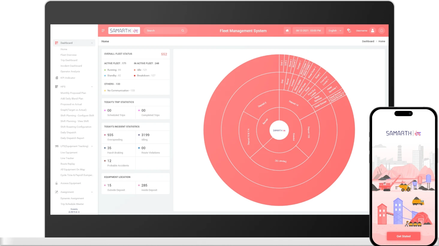Open KPI Indicator menu item

click(68, 78)
